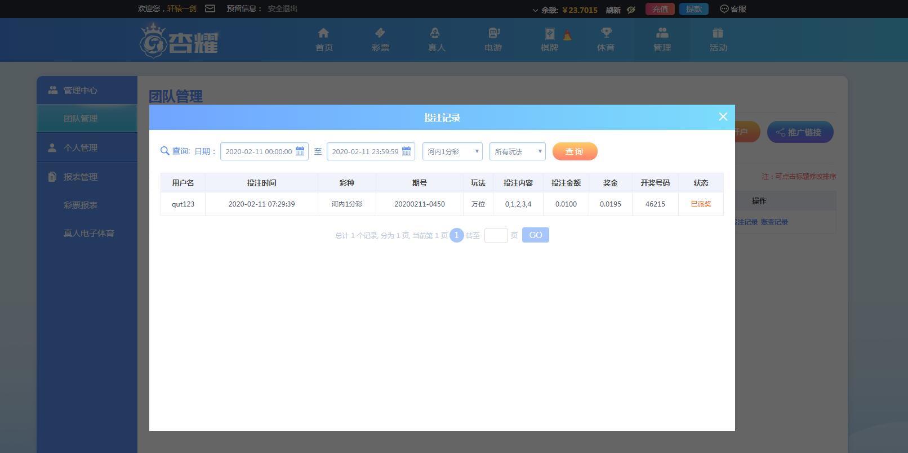This screenshot has height=453, width=908.
Task: Select 个人管理 in the sidebar
Action: click(x=87, y=147)
